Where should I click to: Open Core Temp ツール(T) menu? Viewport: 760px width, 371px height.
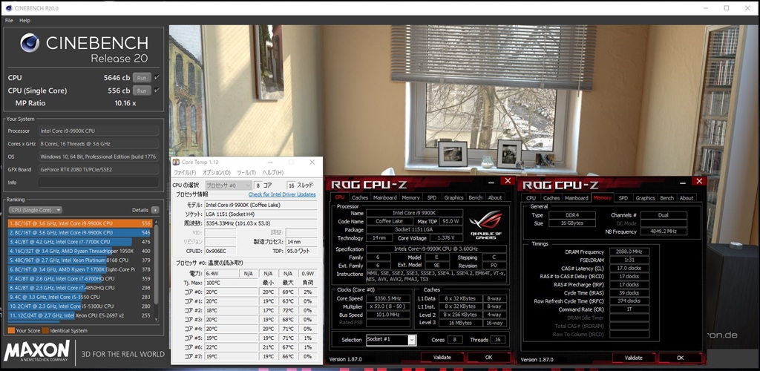(x=246, y=173)
